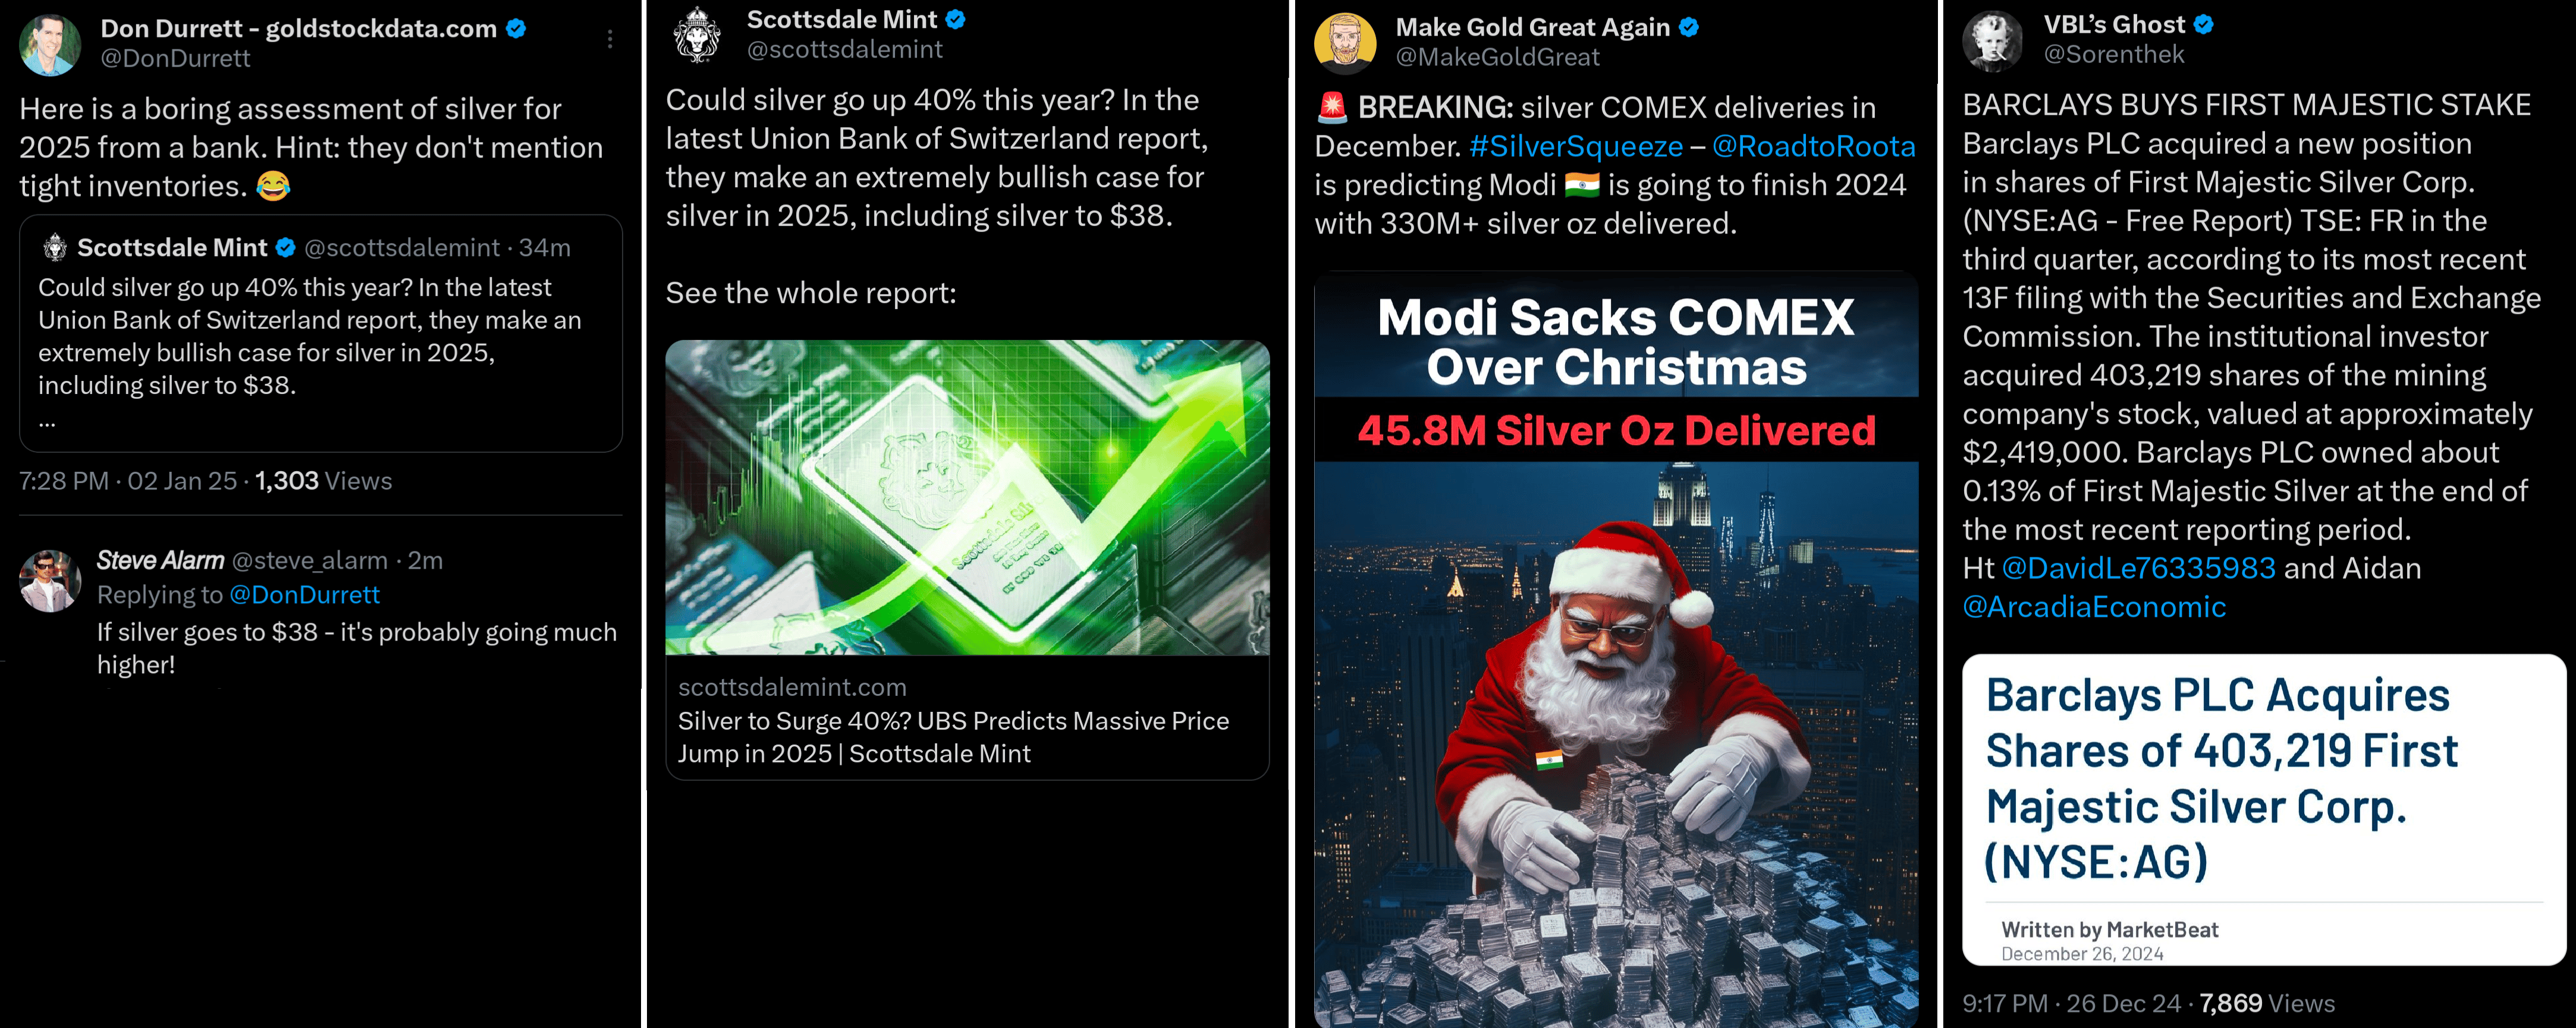The height and width of the screenshot is (1028, 2576).
Task: Open Don Durrett's profile avatar
Action: click(x=49, y=44)
